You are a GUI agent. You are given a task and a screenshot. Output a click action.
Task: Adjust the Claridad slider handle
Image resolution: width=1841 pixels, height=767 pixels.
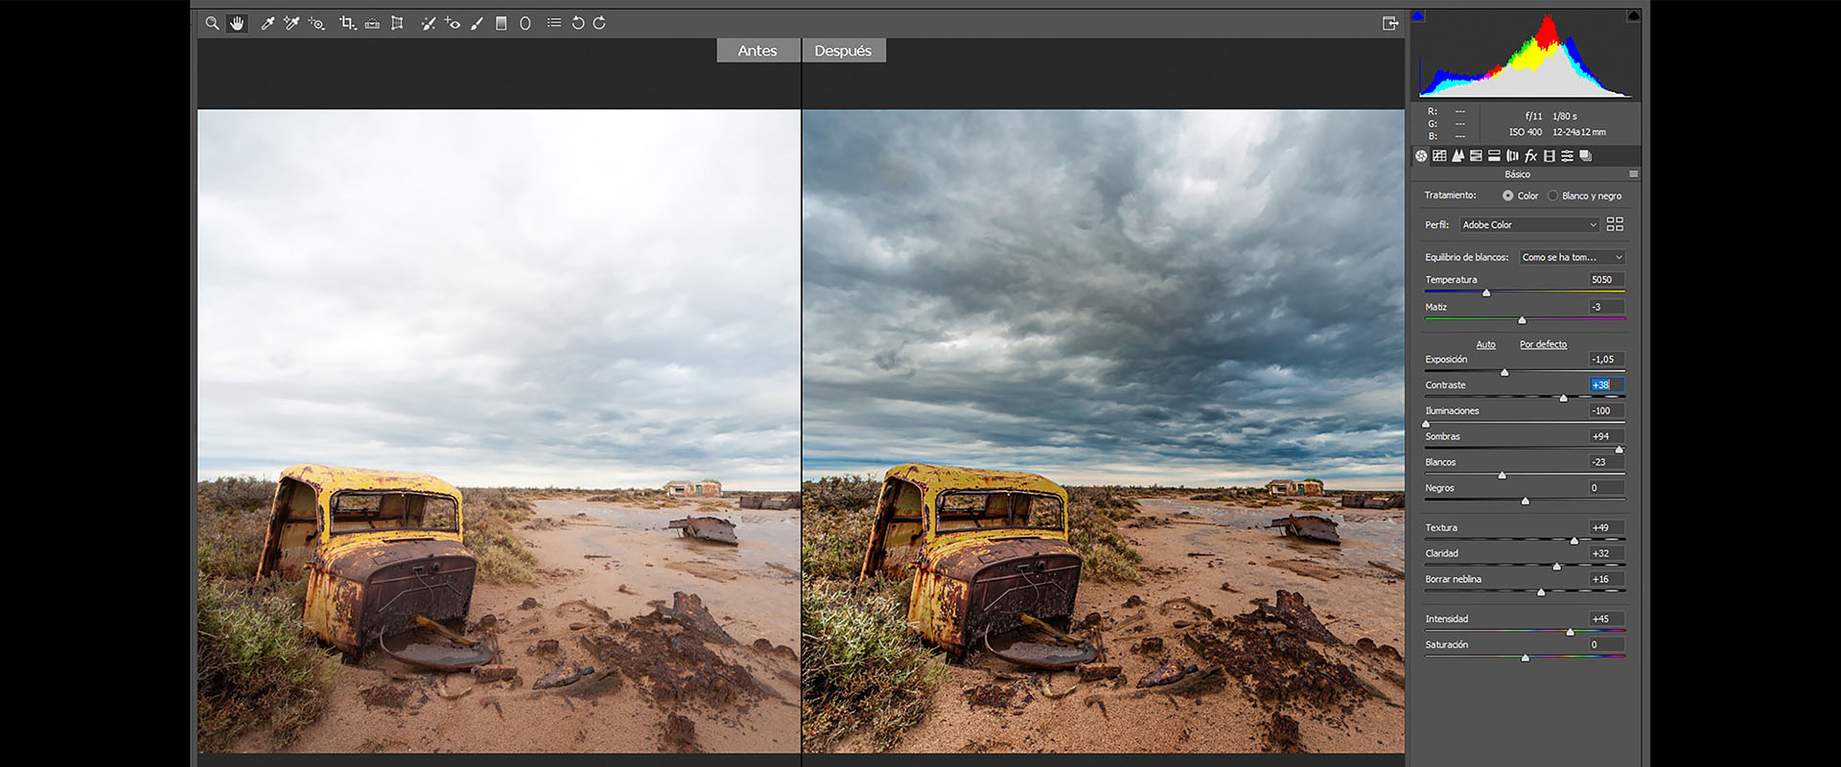1557,567
